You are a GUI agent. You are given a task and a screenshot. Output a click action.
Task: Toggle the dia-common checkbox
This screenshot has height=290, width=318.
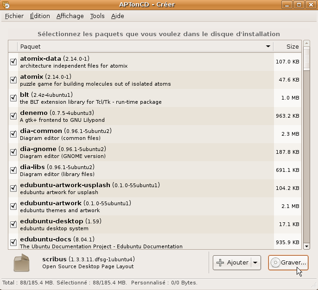click(13, 134)
